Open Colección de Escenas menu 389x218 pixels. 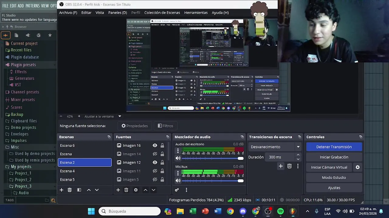coord(162,12)
